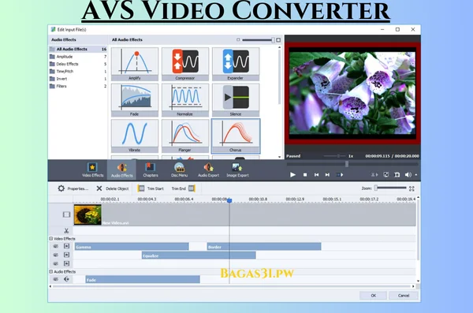Viewport: 473px width, 313px height.
Task: Click the filmstrip icon of the video track
Action: [66, 214]
